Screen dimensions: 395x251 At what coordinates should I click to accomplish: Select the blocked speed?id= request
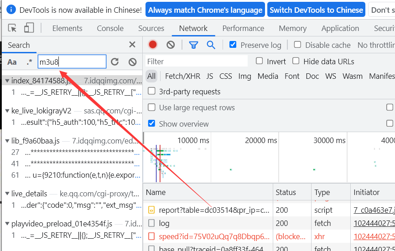pos(269,236)
